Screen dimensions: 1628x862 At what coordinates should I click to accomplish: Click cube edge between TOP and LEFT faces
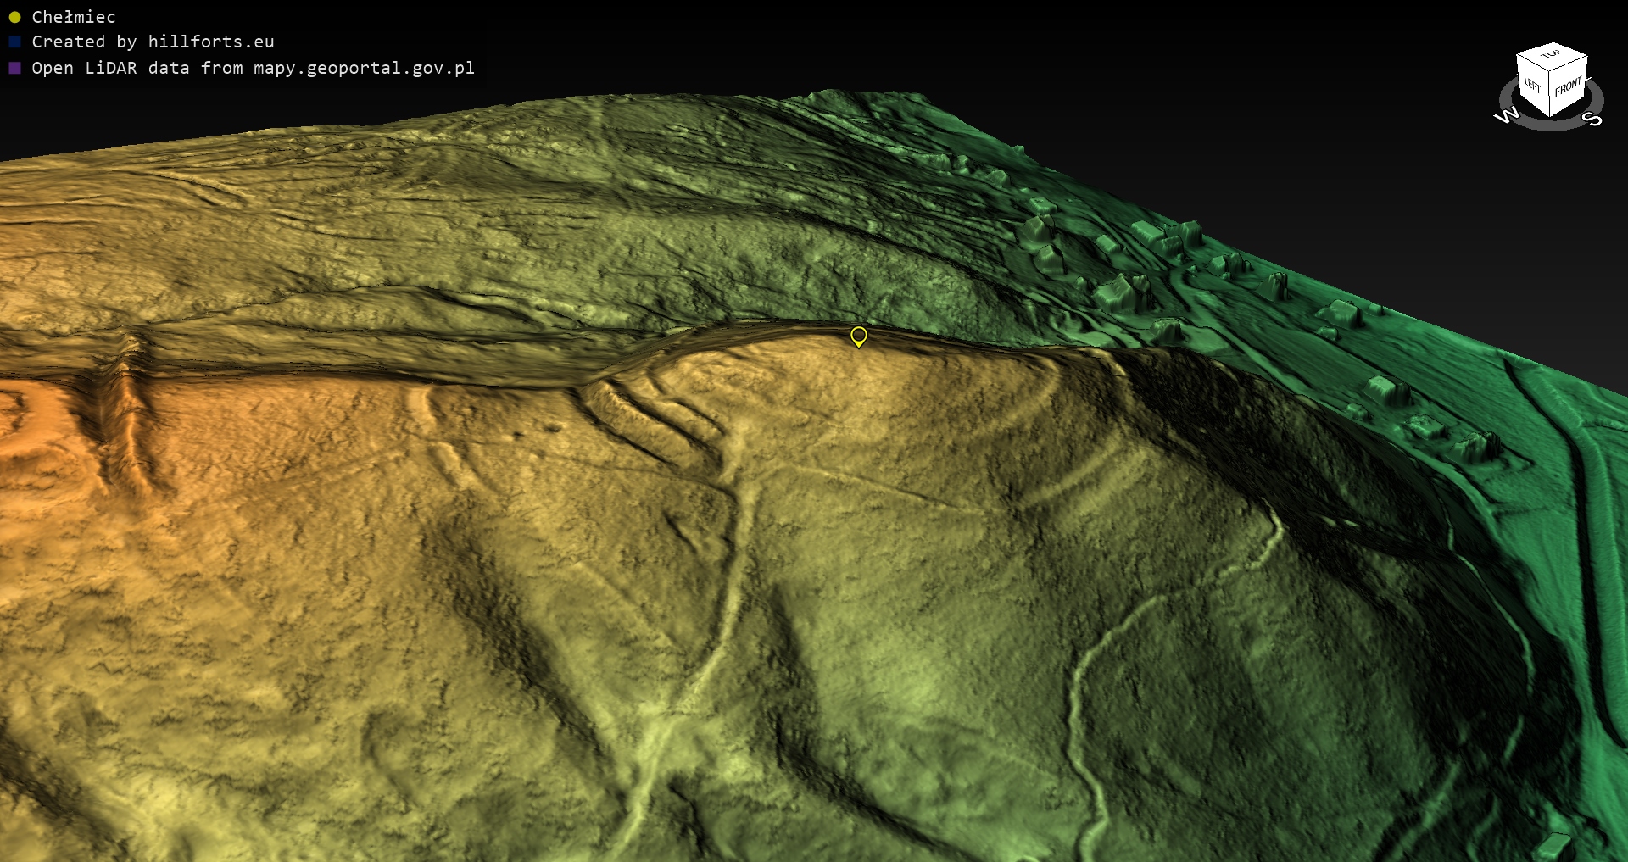coord(1533,61)
